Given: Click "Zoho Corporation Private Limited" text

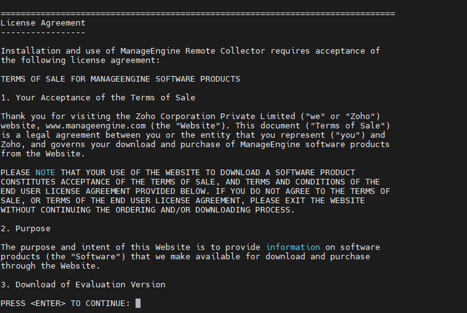Looking at the screenshot, I should (215, 116).
